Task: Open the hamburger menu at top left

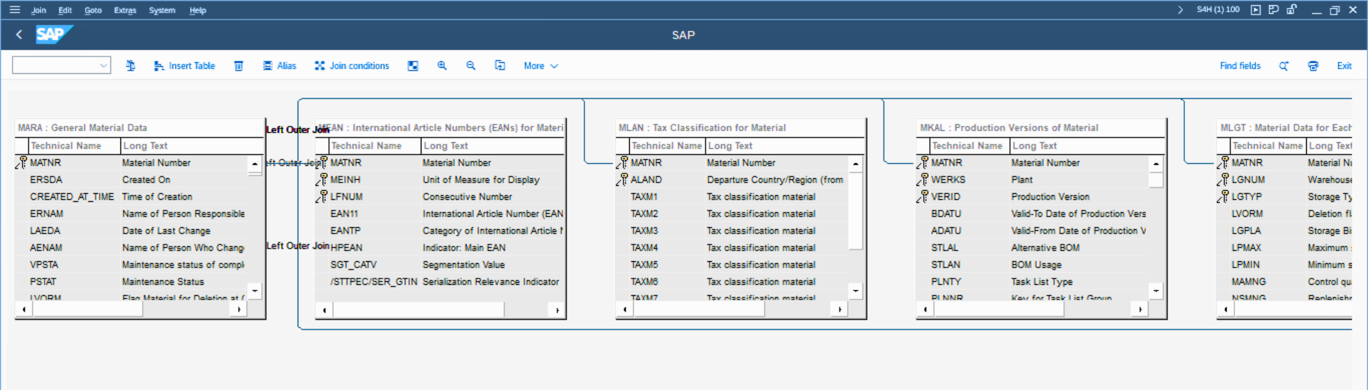Action: coord(15,9)
